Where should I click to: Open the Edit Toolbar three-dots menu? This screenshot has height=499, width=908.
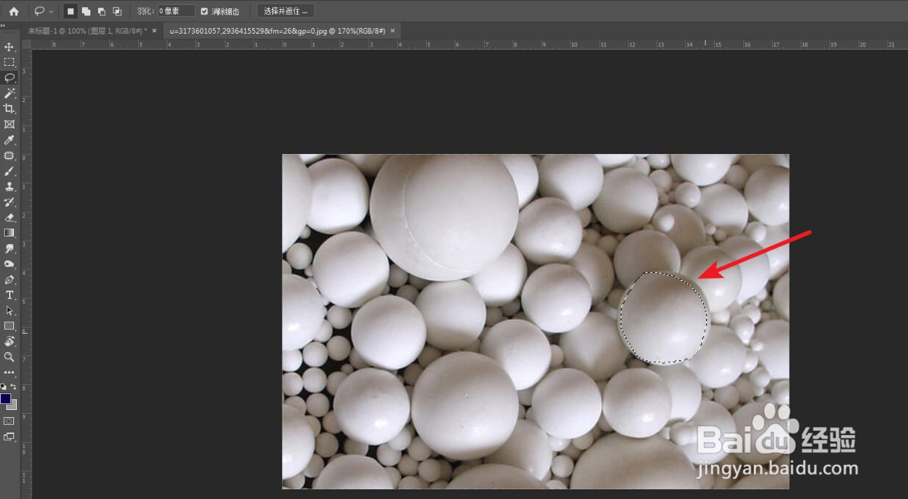click(x=9, y=372)
